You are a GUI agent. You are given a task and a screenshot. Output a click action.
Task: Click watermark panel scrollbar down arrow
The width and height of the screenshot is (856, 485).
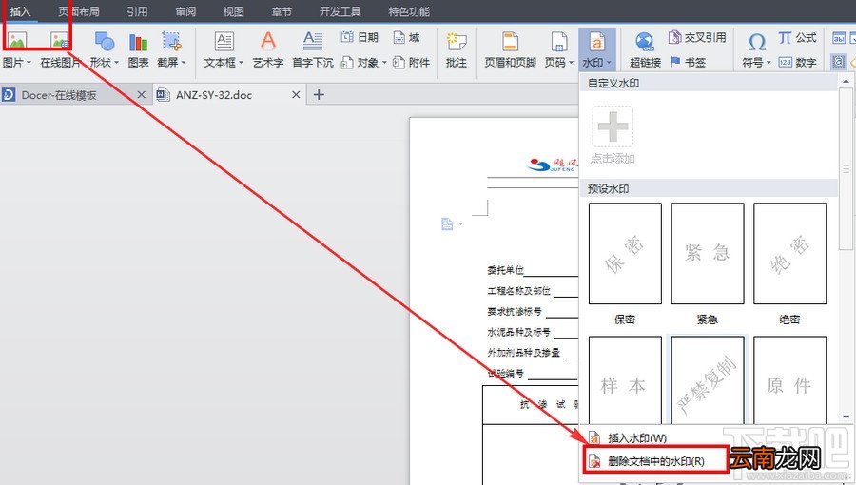(846, 417)
